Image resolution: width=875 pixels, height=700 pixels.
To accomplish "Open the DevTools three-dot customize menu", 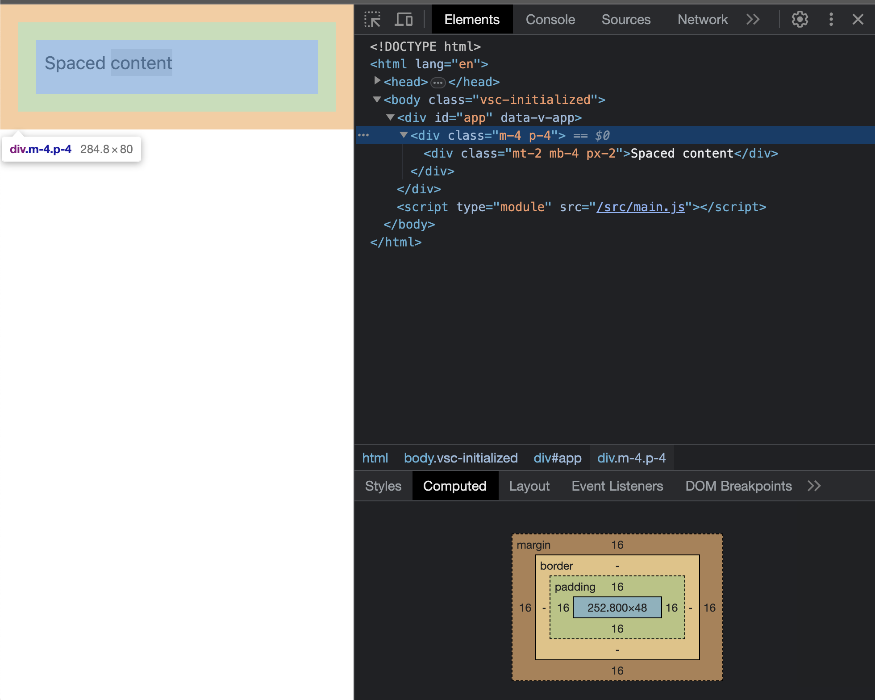I will 831,20.
